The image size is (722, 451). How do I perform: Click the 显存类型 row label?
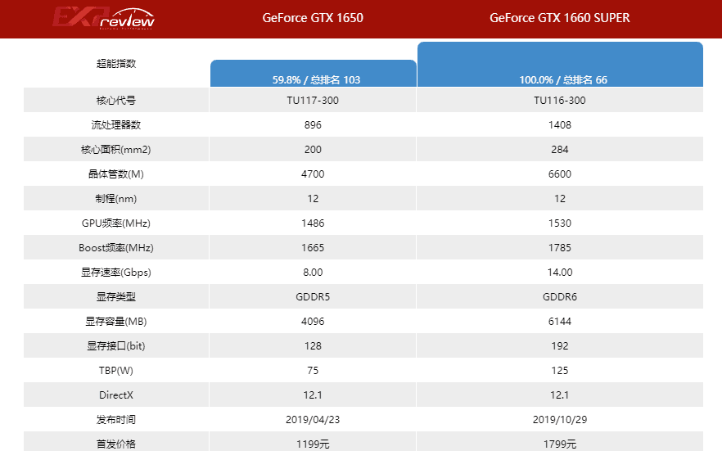coord(116,297)
